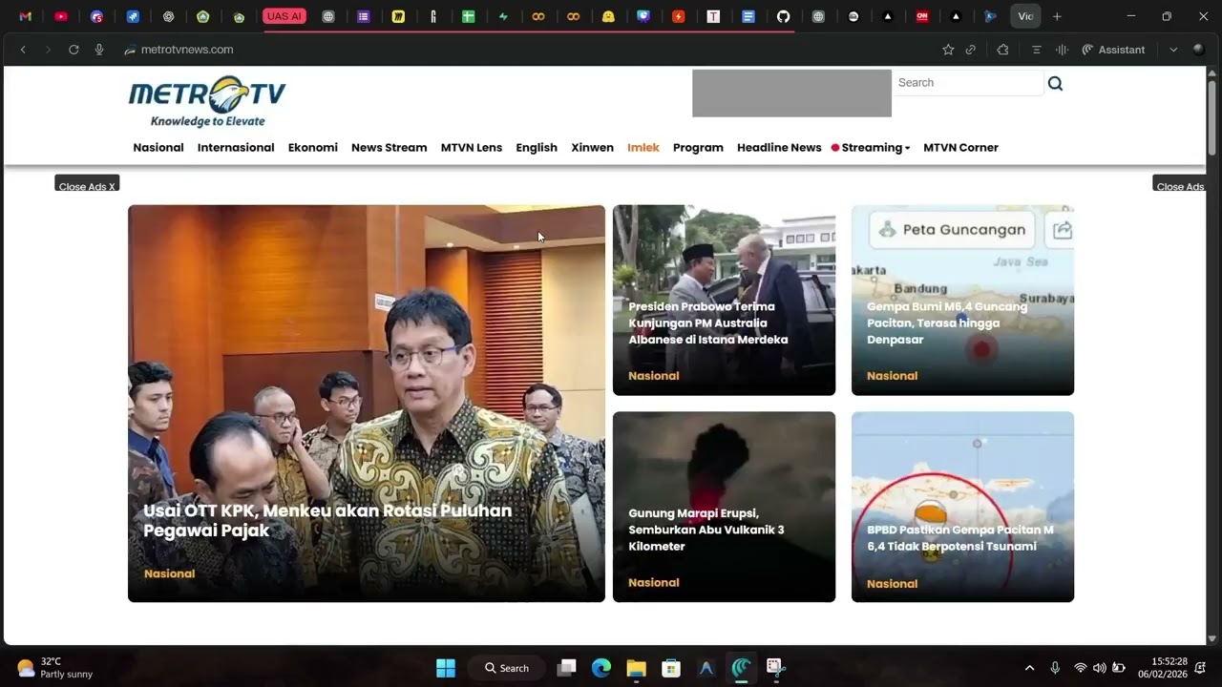Open the Ekonomi menu item
The height and width of the screenshot is (687, 1222).
pyautogui.click(x=313, y=148)
